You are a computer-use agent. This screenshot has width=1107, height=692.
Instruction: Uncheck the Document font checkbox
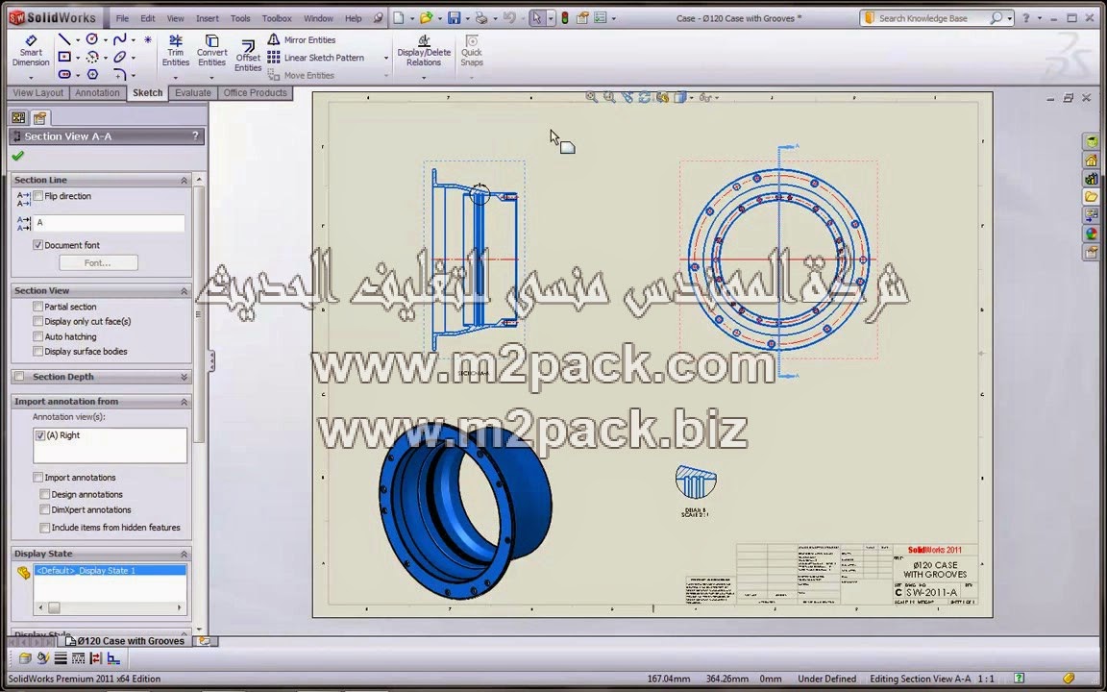38,245
